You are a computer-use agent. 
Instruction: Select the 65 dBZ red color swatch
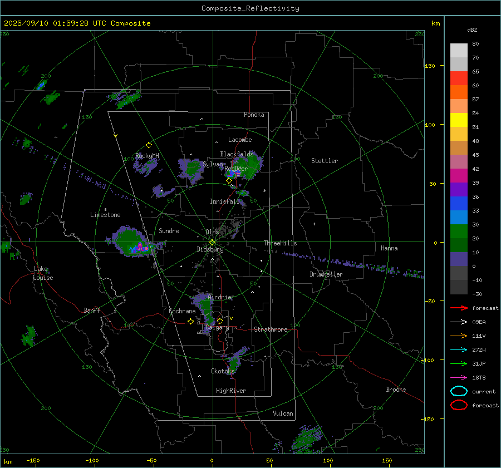(459, 78)
